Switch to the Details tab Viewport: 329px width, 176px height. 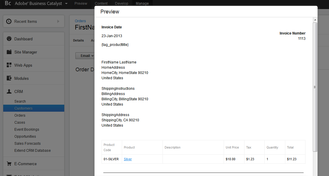(78, 40)
